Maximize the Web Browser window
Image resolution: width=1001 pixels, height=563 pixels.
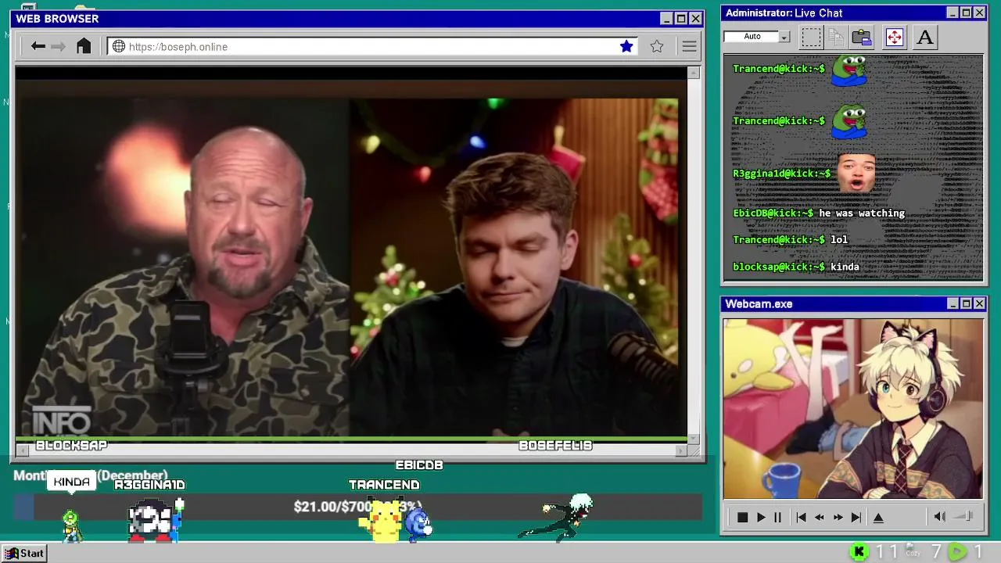point(680,19)
